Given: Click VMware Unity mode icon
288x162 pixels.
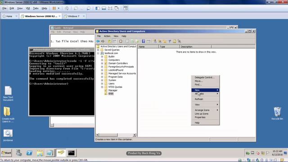Looking at the screenshot, I should coord(117,8).
